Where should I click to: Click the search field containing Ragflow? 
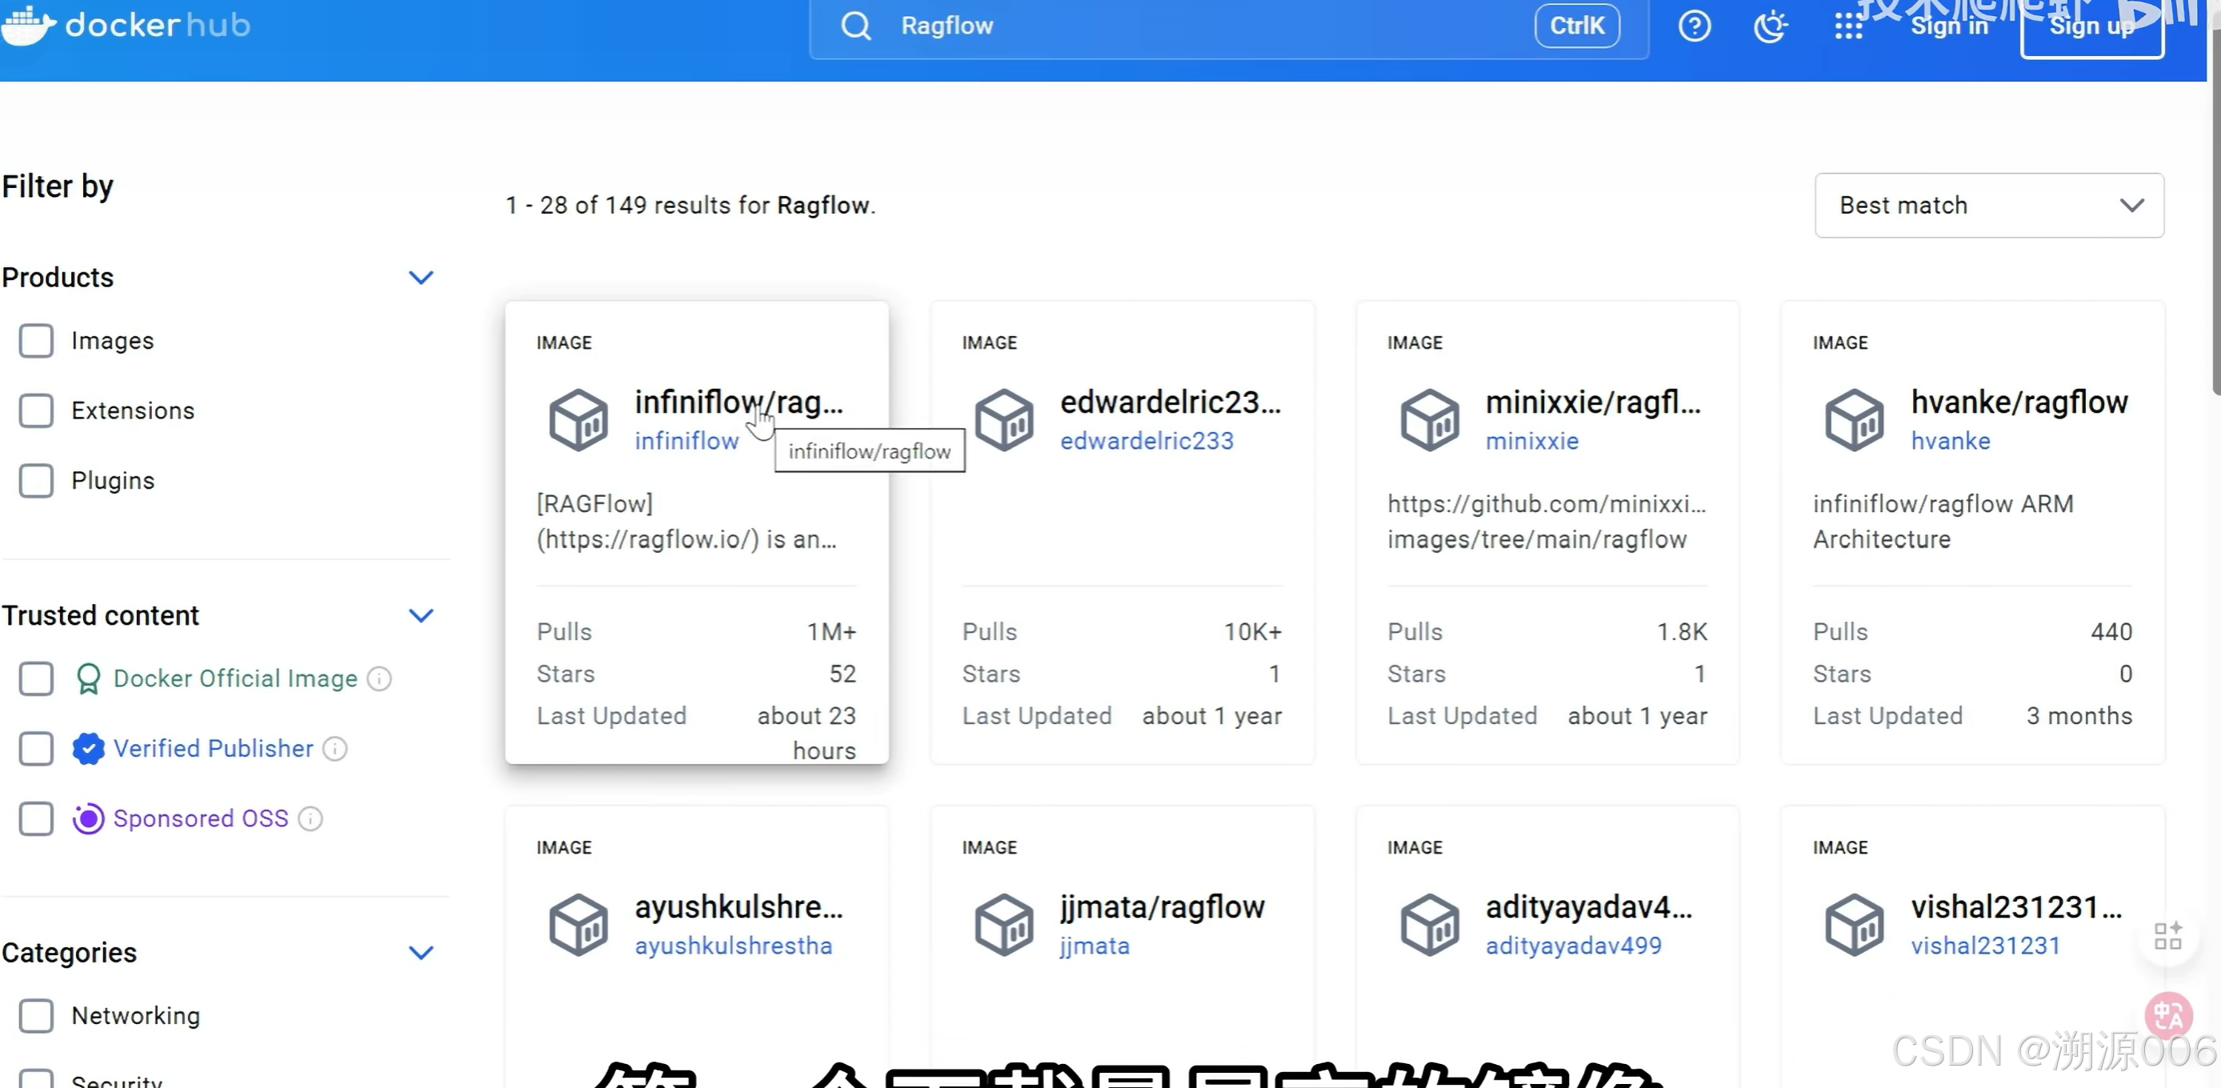click(x=1229, y=26)
